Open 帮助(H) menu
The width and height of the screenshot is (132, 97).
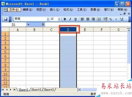pos(122,10)
